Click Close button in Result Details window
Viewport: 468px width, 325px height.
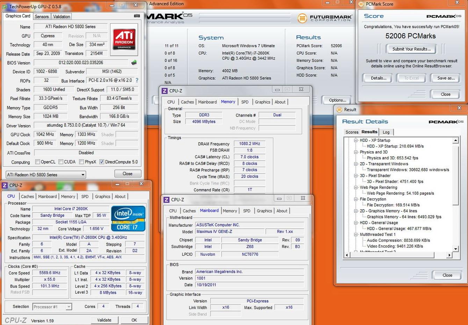447,275
